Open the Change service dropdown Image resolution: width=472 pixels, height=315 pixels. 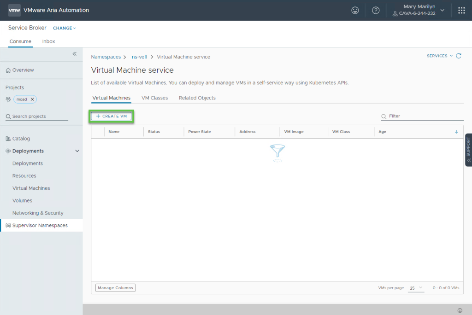[65, 28]
